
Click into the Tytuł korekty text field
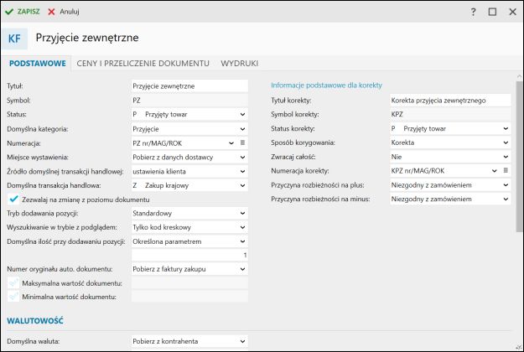(x=450, y=100)
